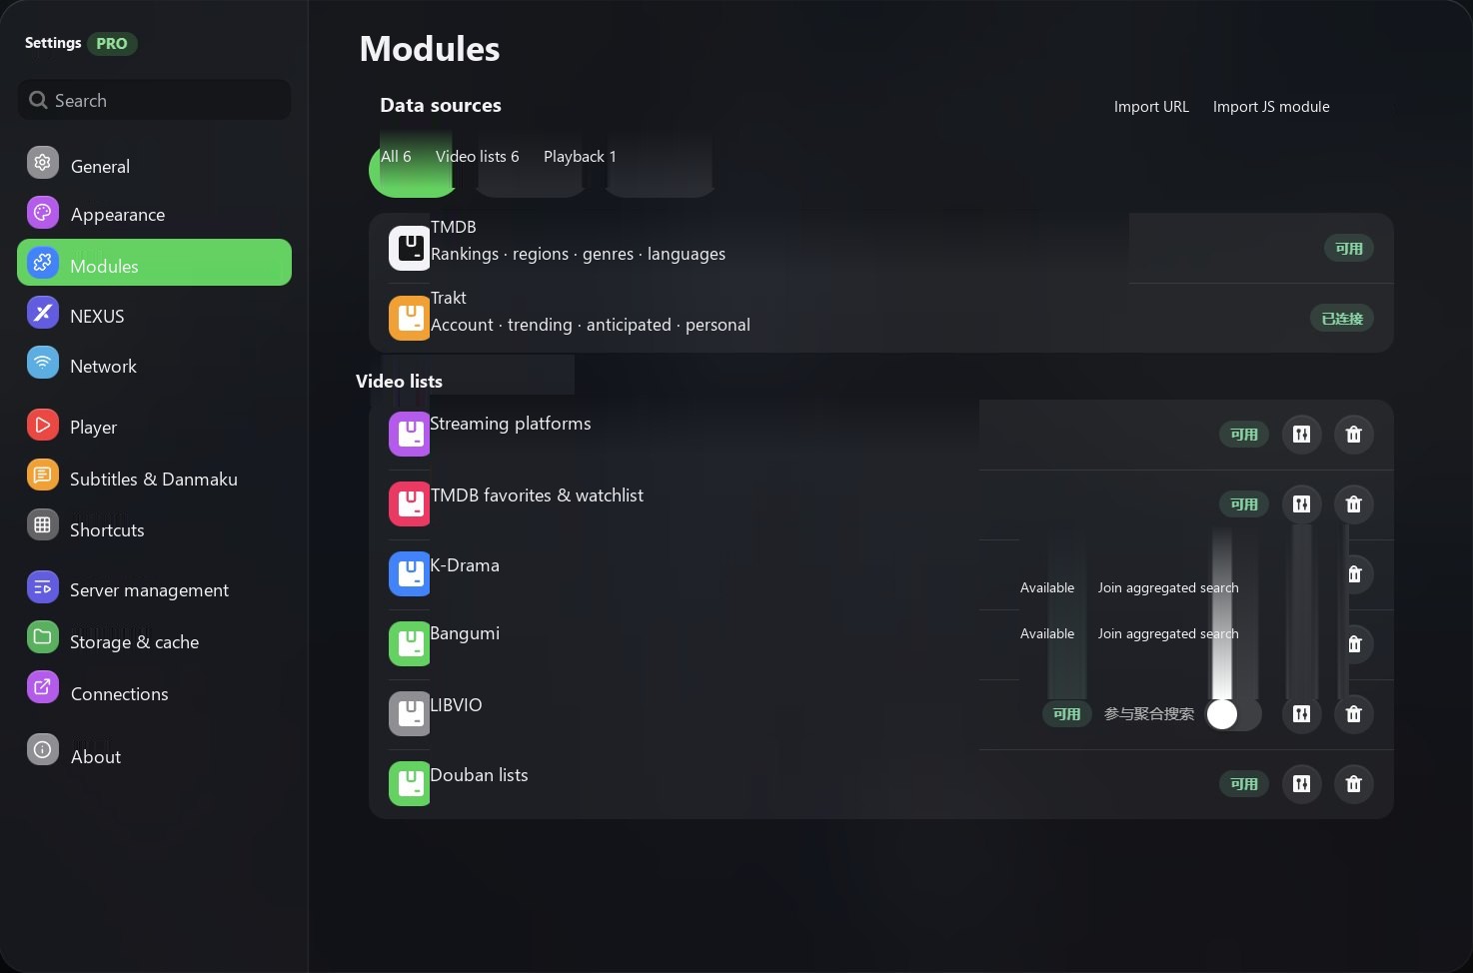Click TMDB favorites & watchlist available badge
This screenshot has width=1473, height=973.
click(1244, 504)
